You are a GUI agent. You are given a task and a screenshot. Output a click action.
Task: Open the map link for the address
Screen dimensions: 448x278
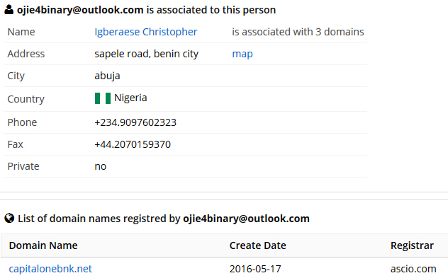(242, 54)
